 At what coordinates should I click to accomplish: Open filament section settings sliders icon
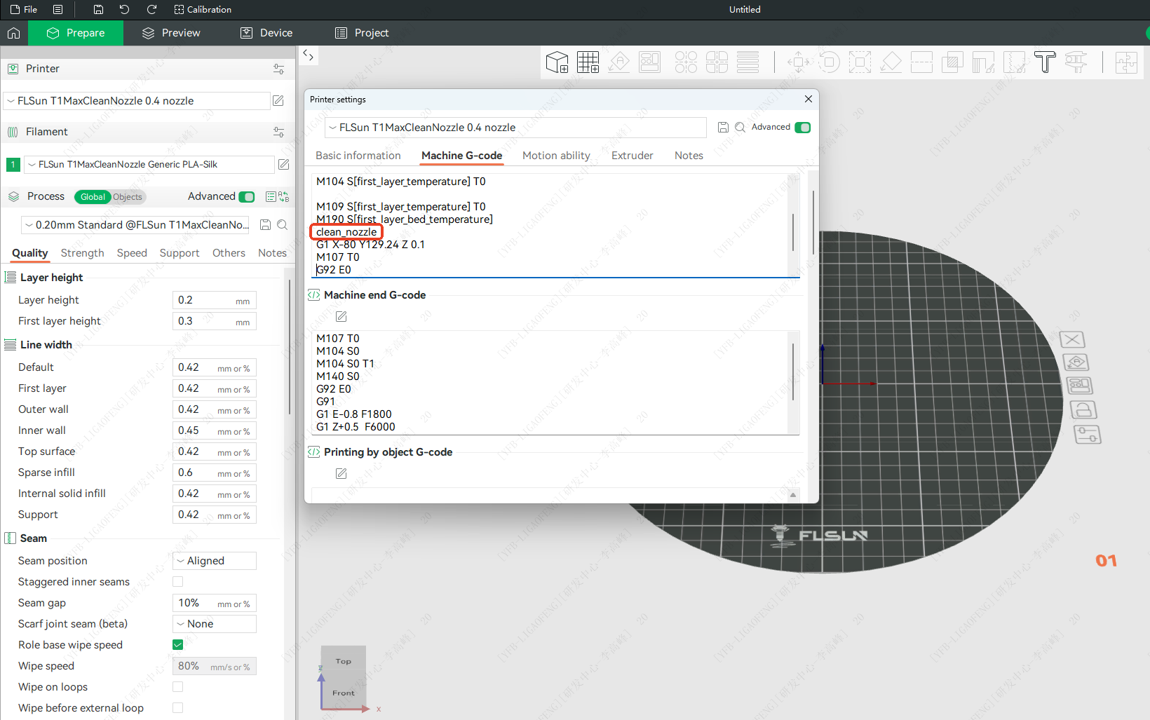[x=278, y=132]
